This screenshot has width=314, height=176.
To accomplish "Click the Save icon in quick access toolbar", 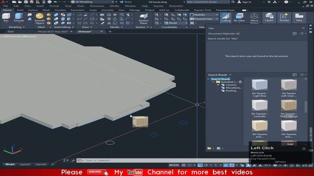I will tap(26, 2).
